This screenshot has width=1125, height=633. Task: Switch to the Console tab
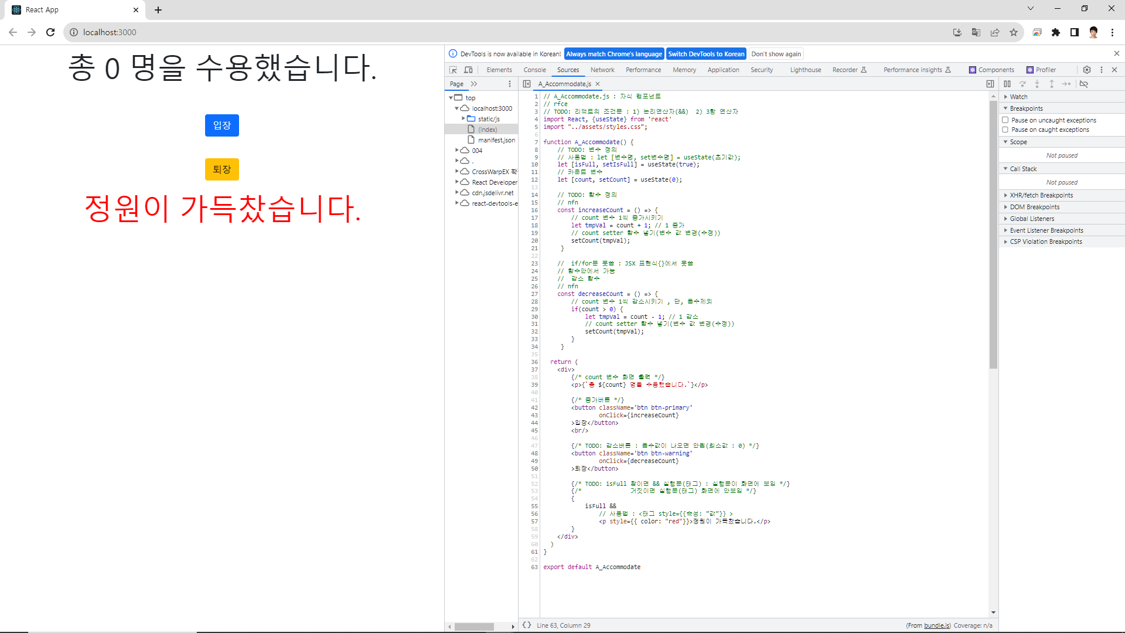[x=534, y=70]
